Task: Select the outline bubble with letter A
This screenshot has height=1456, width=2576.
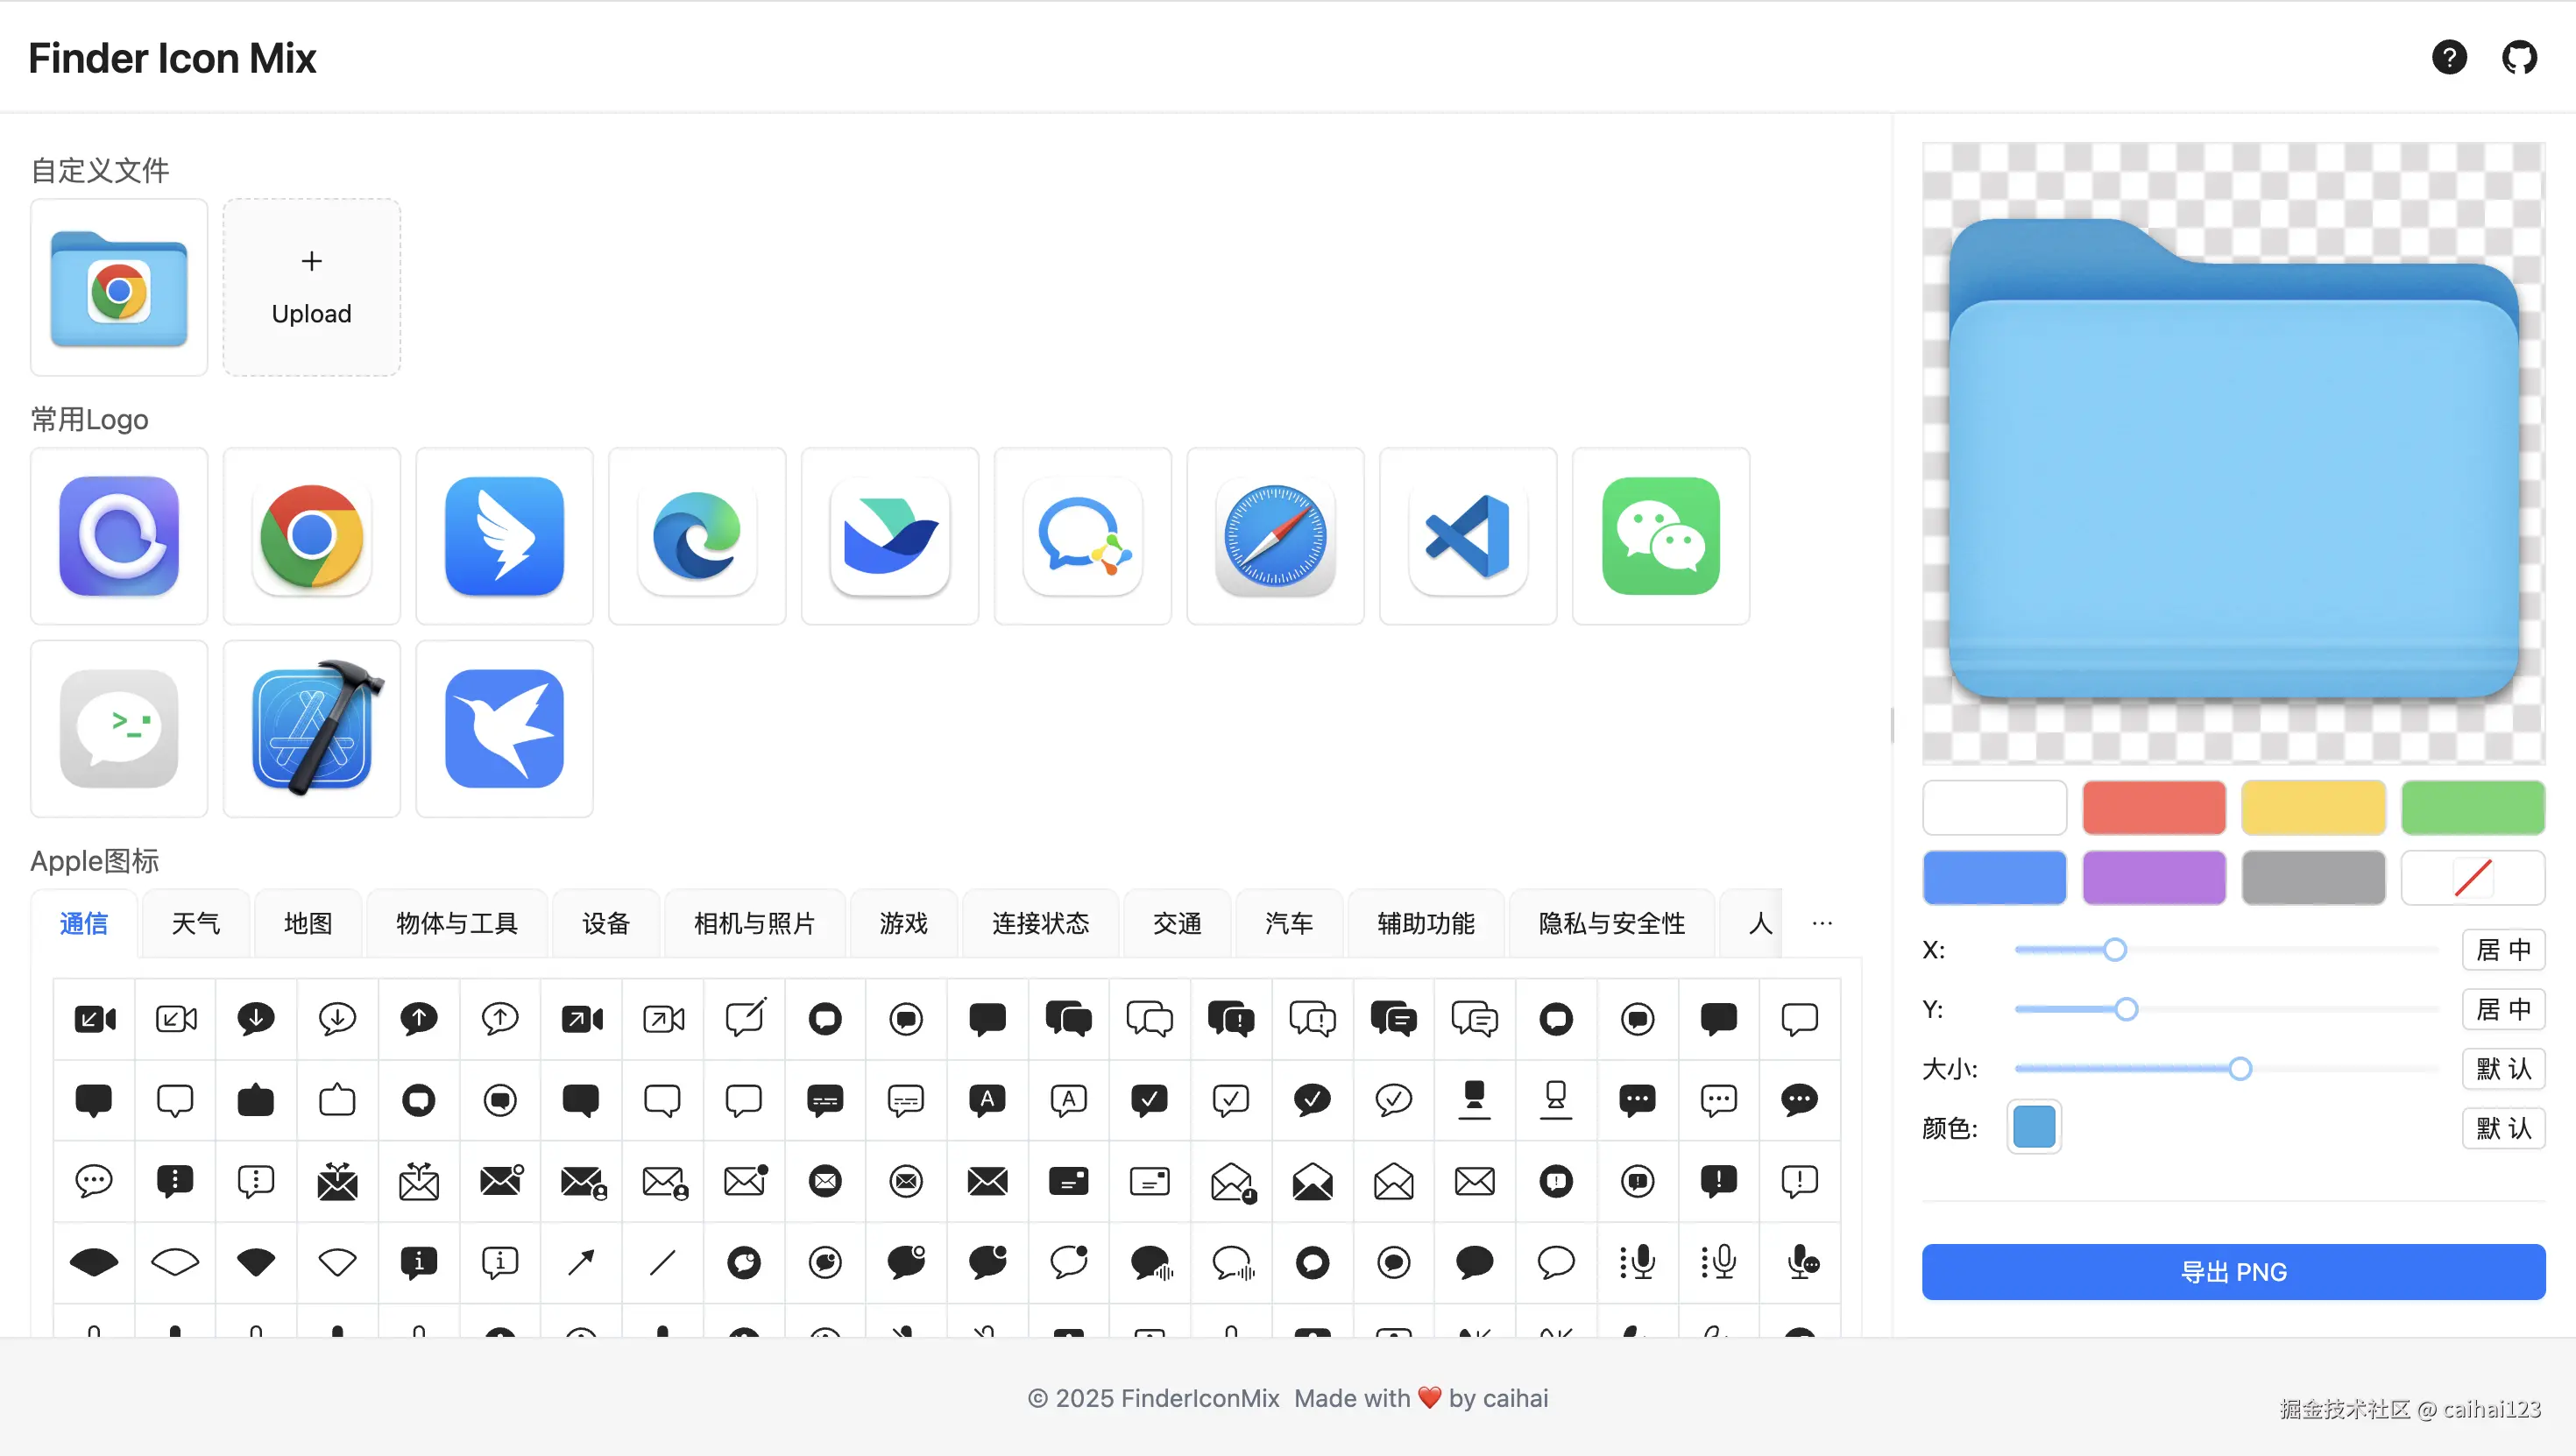Action: pos(1069,1100)
